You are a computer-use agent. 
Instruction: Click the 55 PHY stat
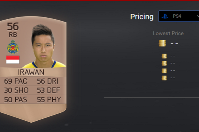coord(49,100)
